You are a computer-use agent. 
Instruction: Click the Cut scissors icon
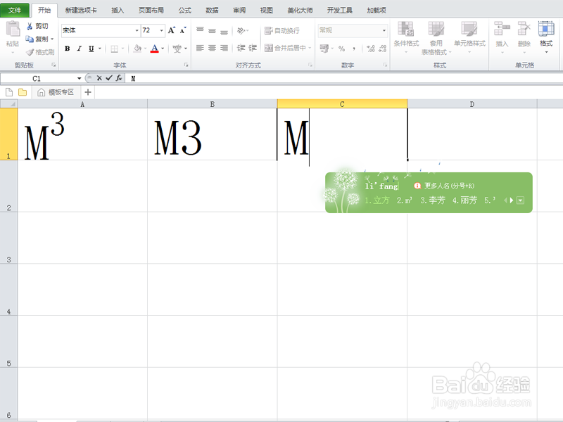coord(30,26)
